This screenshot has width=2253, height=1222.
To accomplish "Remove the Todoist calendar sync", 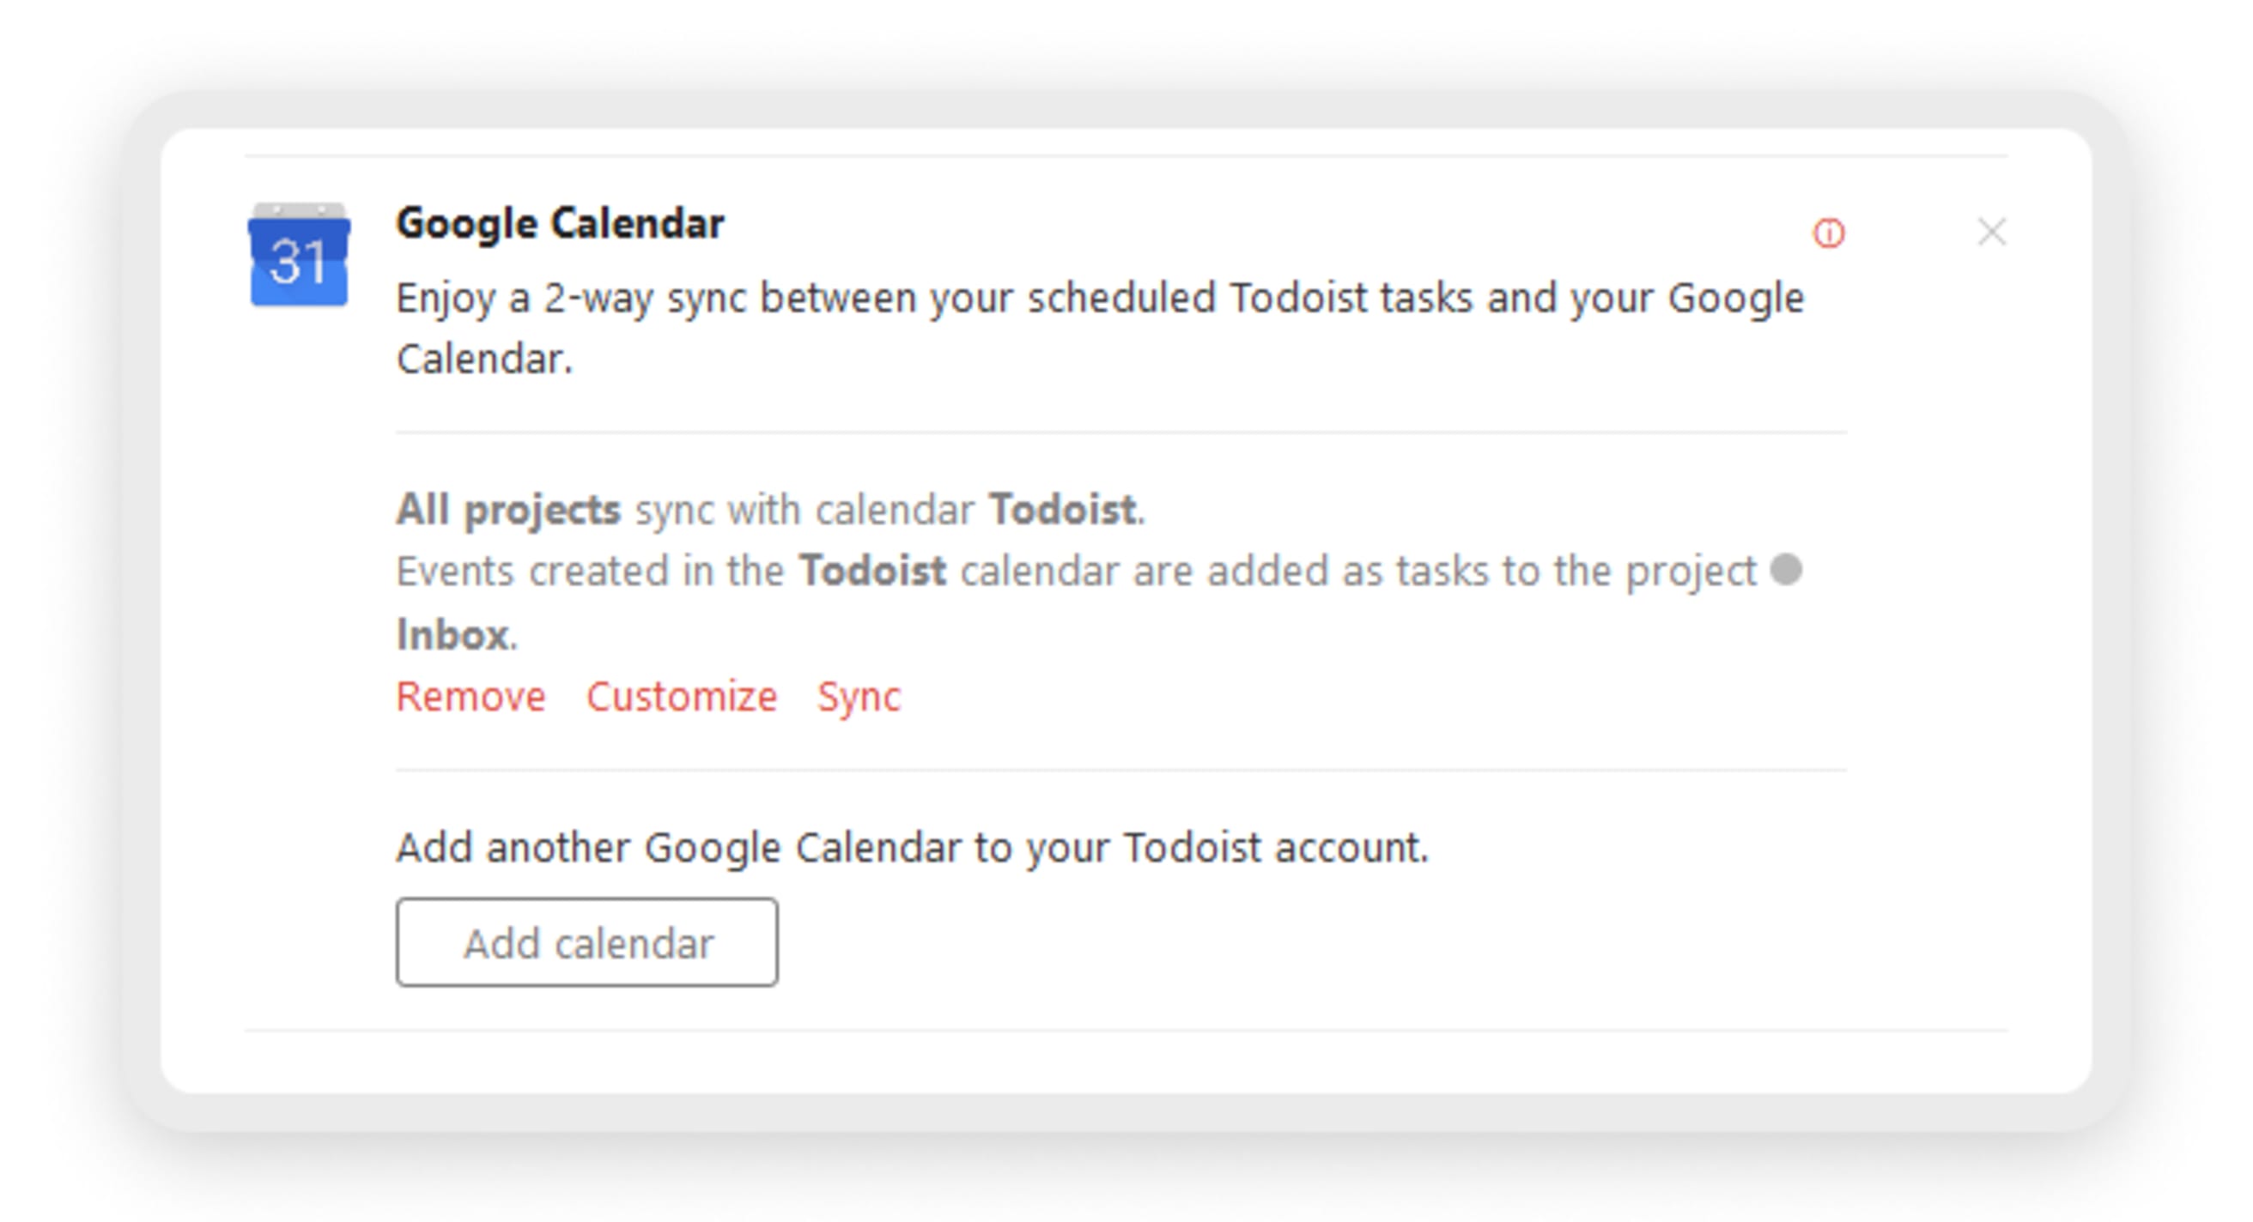I will click(x=471, y=697).
